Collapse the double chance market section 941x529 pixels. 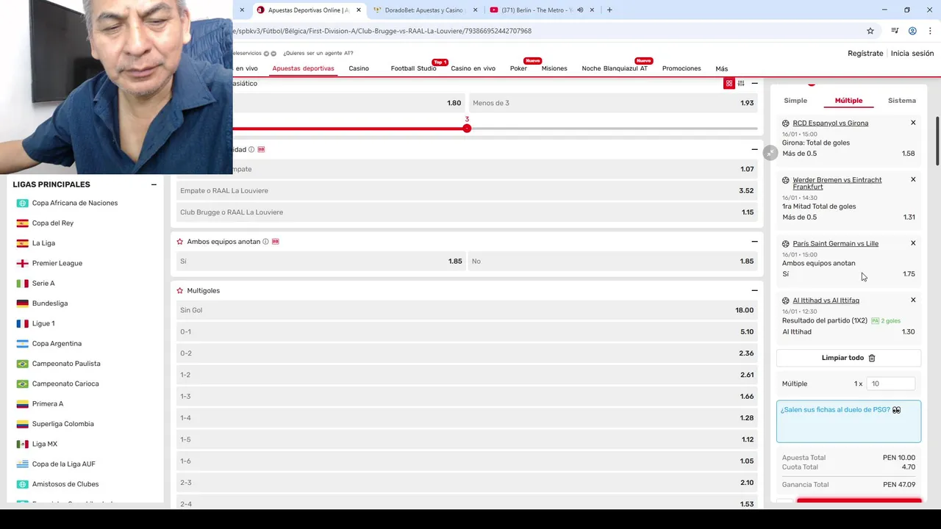(754, 149)
